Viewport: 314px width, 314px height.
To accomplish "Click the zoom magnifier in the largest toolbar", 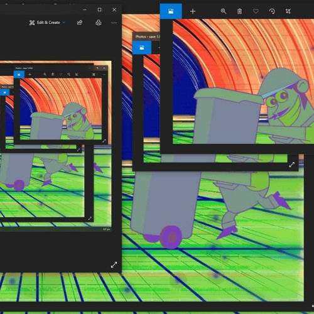I will pyautogui.click(x=224, y=11).
